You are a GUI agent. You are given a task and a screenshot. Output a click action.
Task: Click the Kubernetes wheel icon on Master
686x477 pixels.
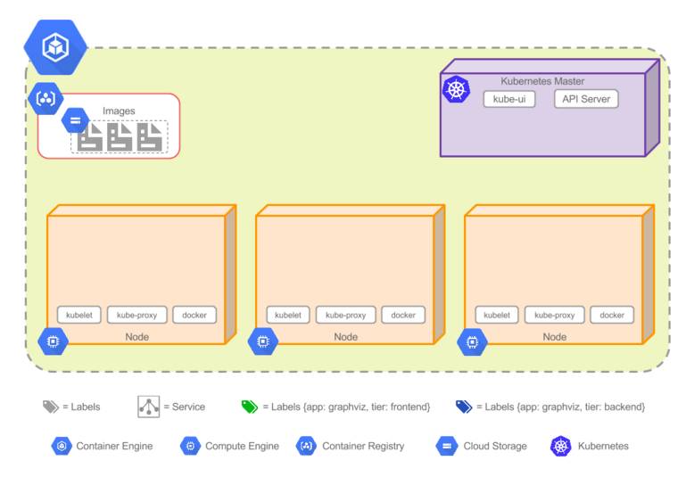pyautogui.click(x=456, y=90)
